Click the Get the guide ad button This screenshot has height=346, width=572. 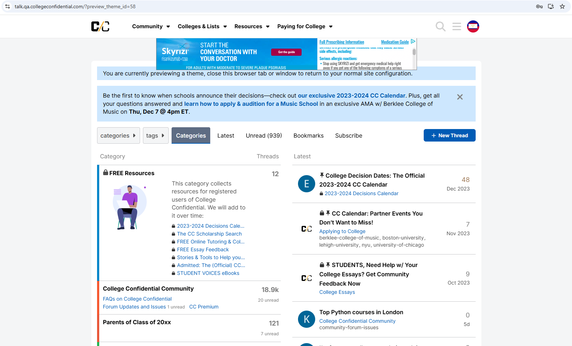pyautogui.click(x=287, y=52)
